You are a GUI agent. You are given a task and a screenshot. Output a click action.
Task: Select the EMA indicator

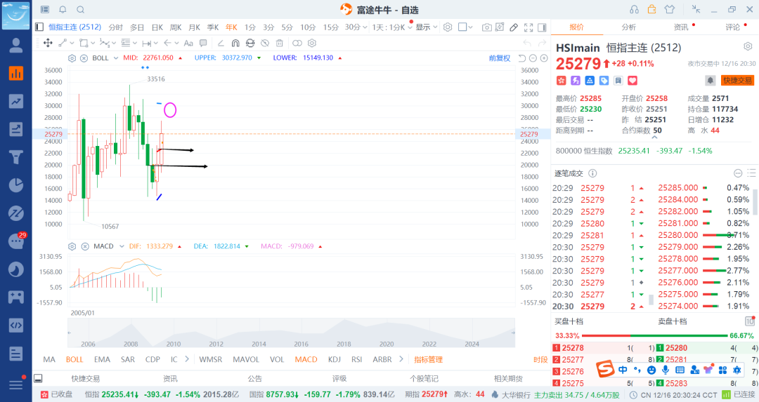click(x=102, y=359)
